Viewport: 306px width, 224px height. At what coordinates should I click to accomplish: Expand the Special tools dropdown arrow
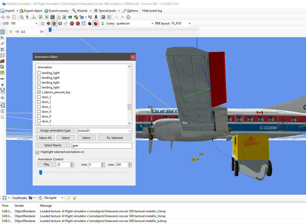(x=119, y=11)
